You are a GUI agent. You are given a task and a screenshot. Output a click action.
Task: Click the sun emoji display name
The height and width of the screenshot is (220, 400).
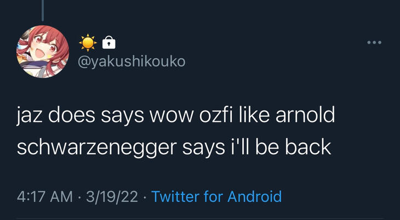point(87,42)
